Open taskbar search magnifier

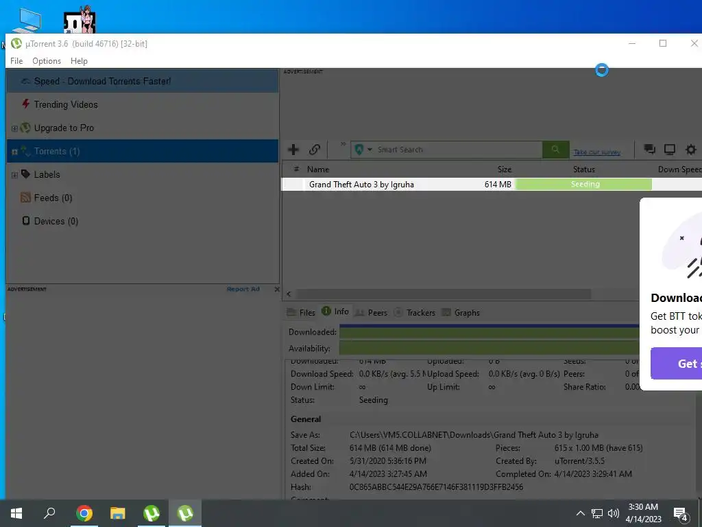tap(49, 513)
